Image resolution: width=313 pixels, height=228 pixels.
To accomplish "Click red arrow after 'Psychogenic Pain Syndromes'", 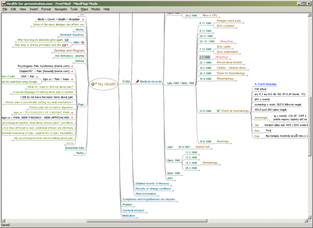I will point(72,66).
